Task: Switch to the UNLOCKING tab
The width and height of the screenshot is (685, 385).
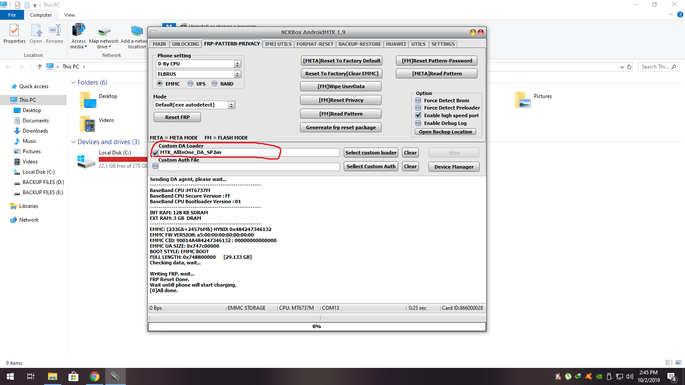Action: [185, 44]
